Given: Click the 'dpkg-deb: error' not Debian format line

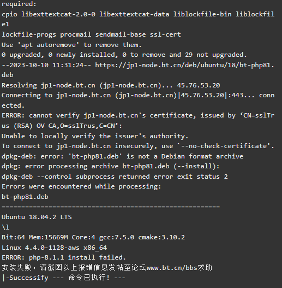Looking at the screenshot, I should 122,156.
